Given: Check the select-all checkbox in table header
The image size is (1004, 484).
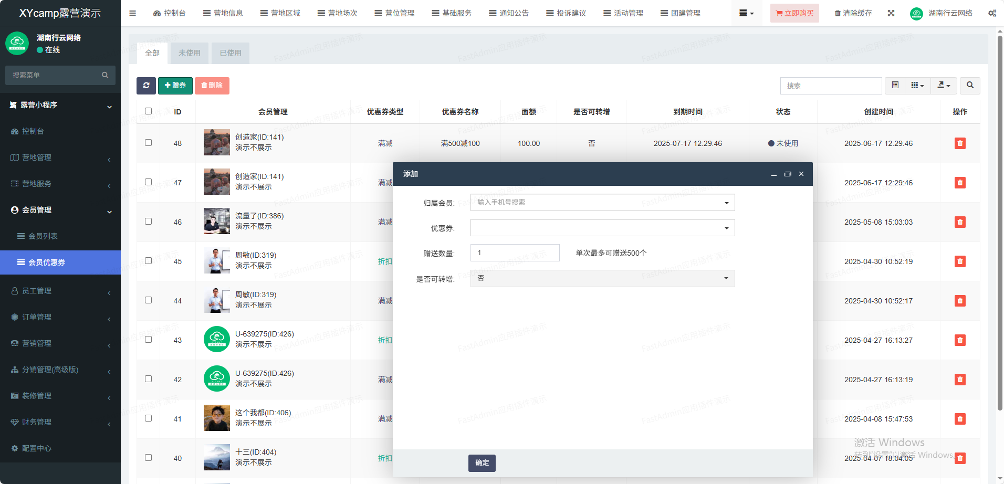Looking at the screenshot, I should coord(148,111).
